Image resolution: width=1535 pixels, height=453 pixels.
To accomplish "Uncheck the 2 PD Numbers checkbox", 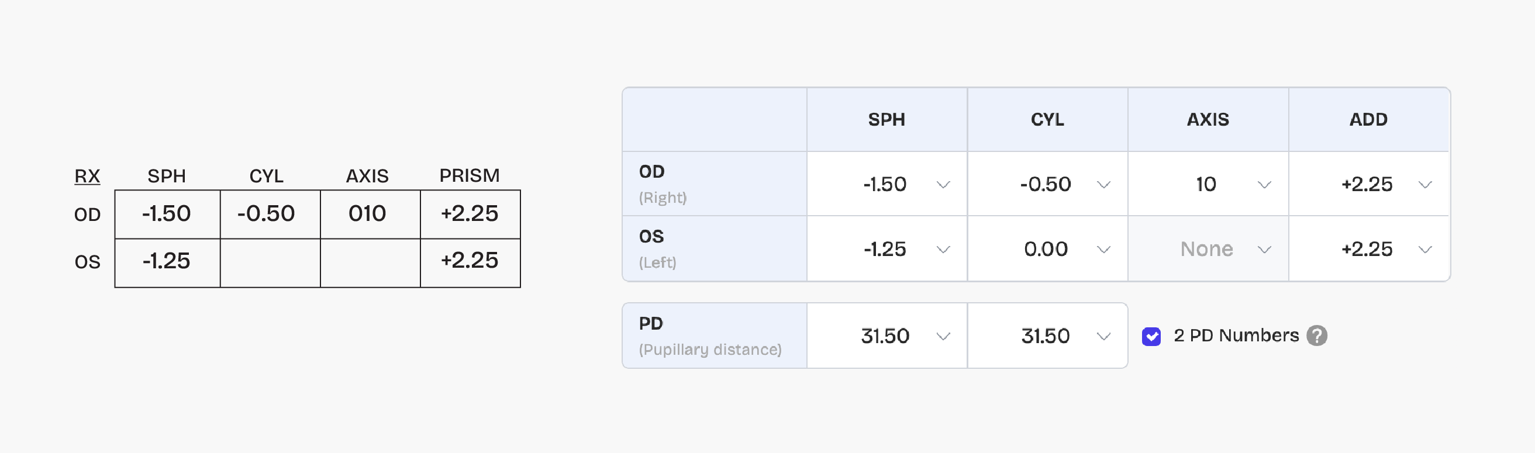I will [x=1151, y=336].
